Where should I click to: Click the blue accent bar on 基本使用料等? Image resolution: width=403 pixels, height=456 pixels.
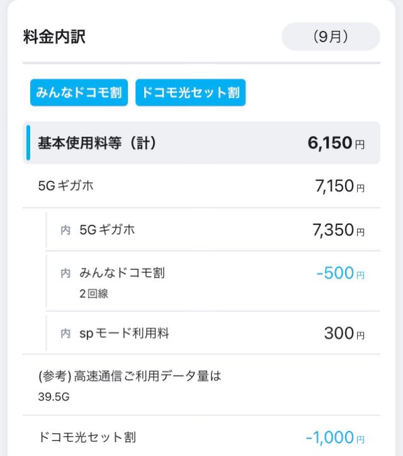click(x=28, y=143)
